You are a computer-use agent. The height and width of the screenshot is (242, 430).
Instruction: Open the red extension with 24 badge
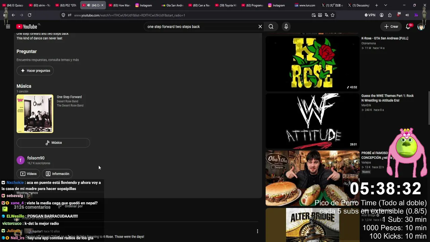tap(398, 15)
